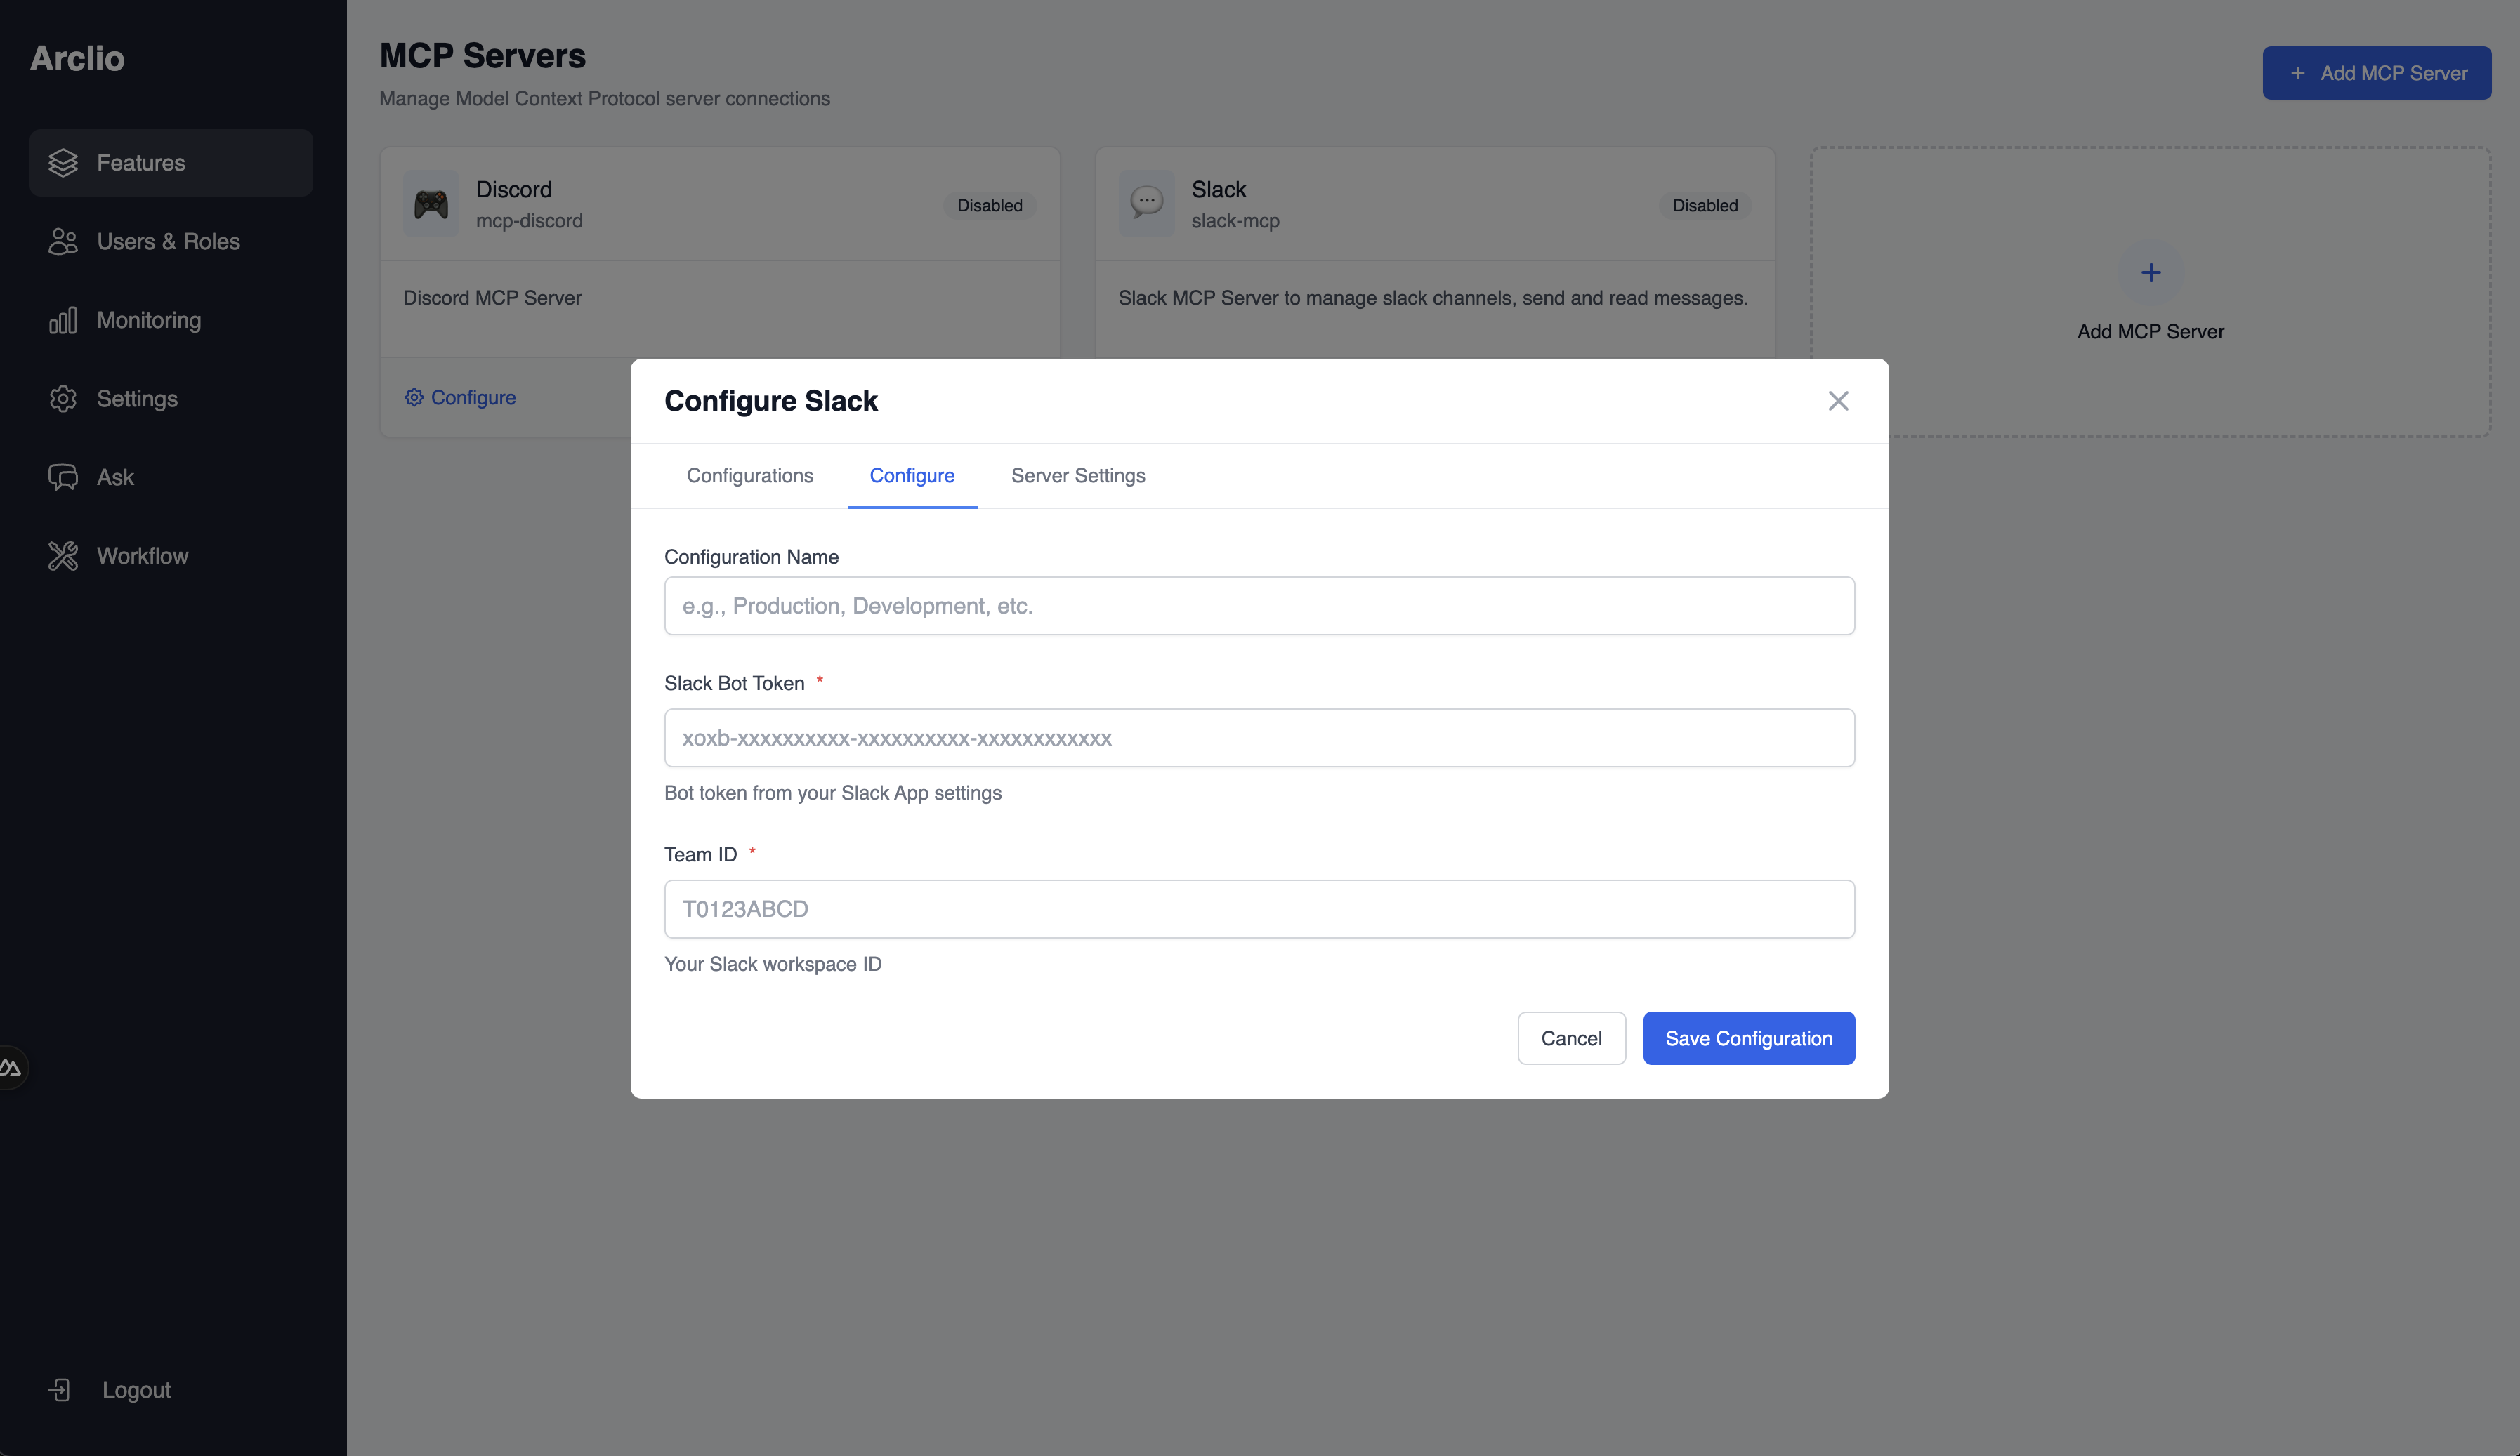This screenshot has width=2520, height=1456.
Task: Close the Configure Slack dialog
Action: point(1838,401)
